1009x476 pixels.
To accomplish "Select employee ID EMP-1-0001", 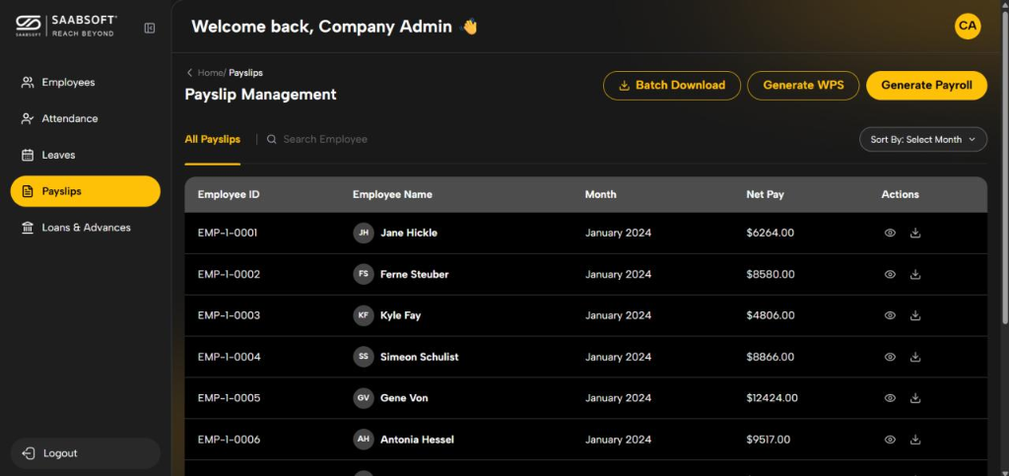I will point(228,233).
